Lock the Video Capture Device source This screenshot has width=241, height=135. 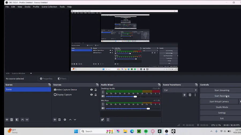tap(96, 90)
